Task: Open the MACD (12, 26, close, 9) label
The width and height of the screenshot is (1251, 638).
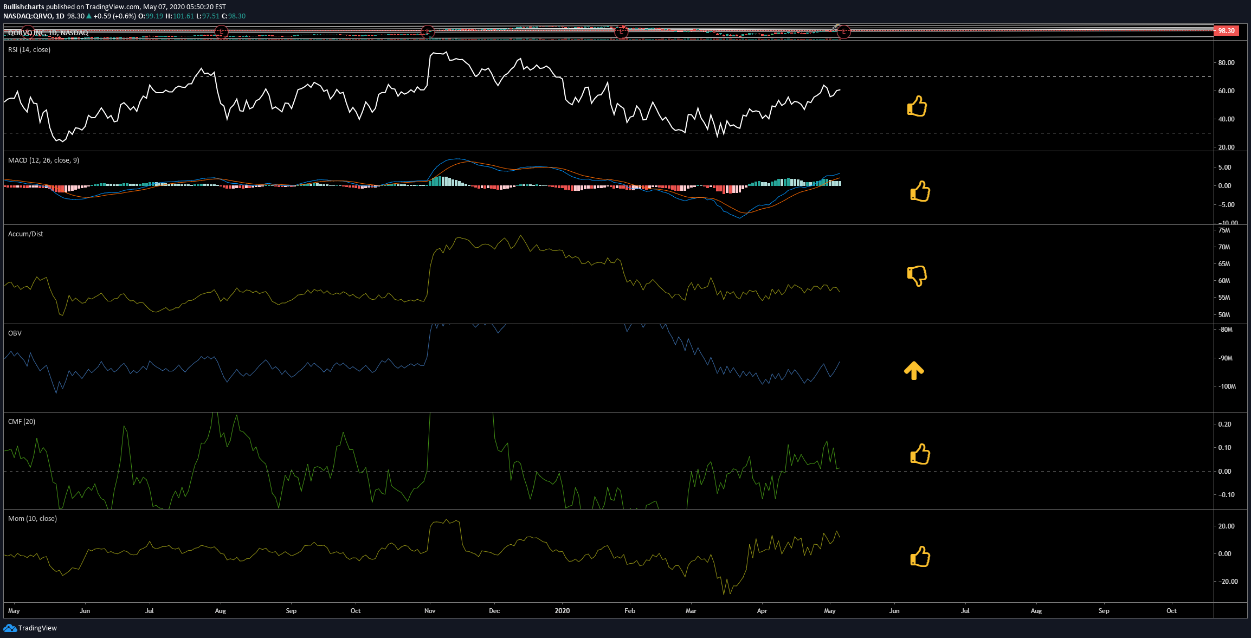Action: [43, 160]
